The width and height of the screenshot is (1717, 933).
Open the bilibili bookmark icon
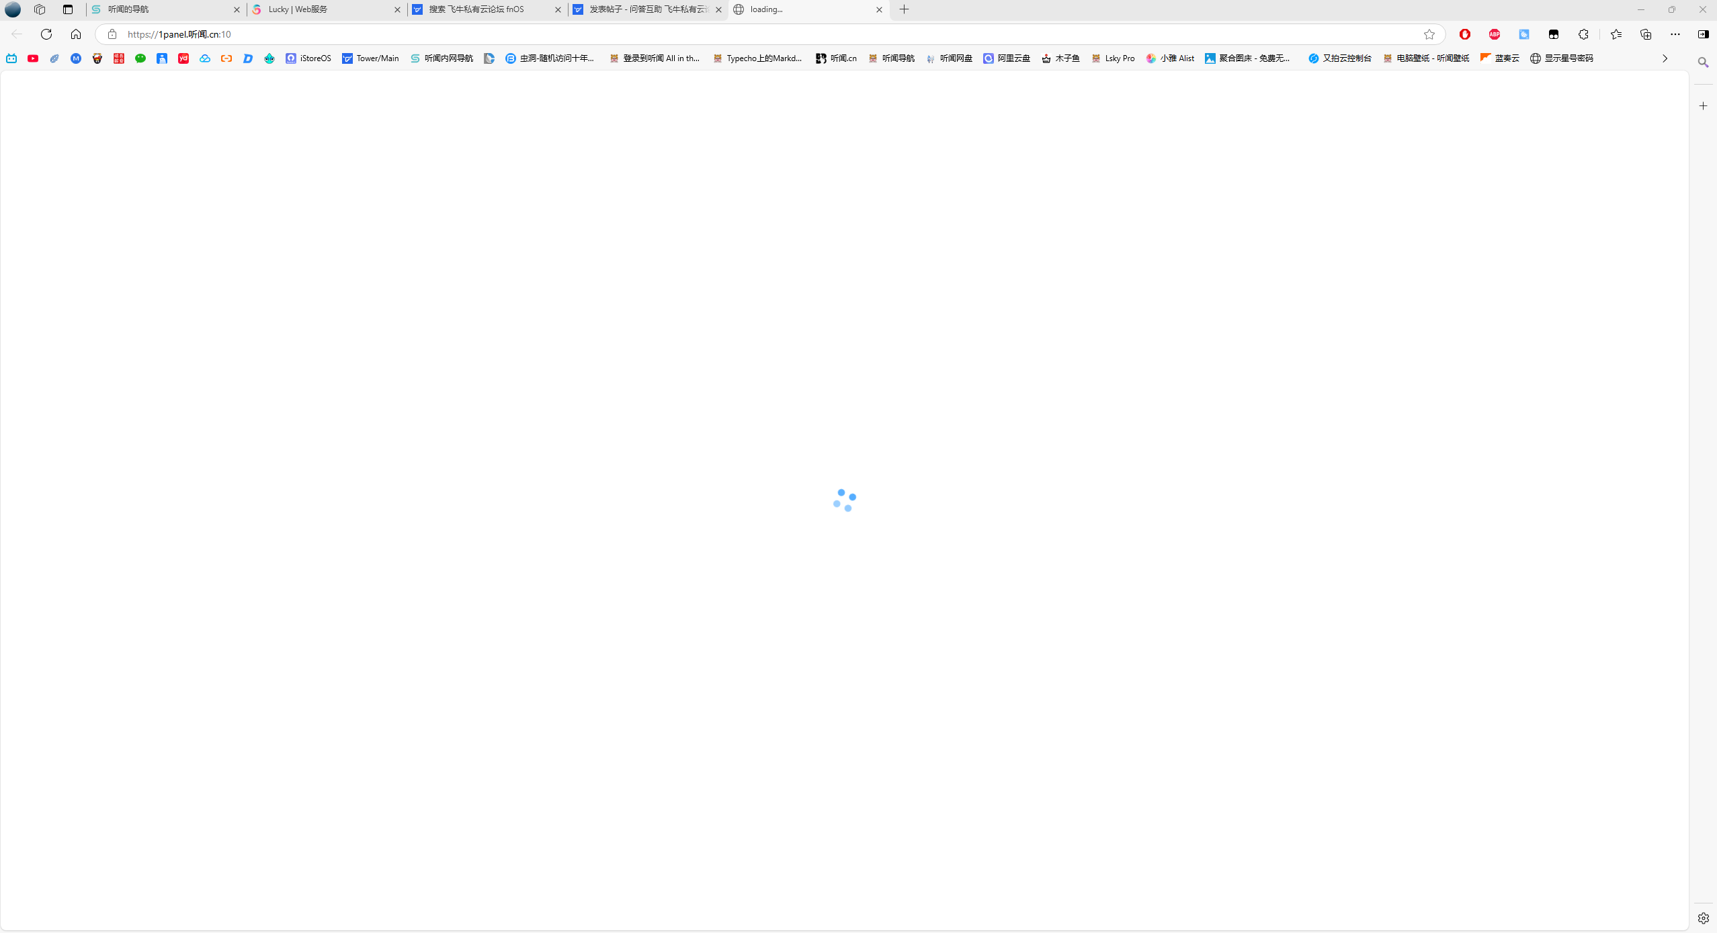tap(11, 58)
